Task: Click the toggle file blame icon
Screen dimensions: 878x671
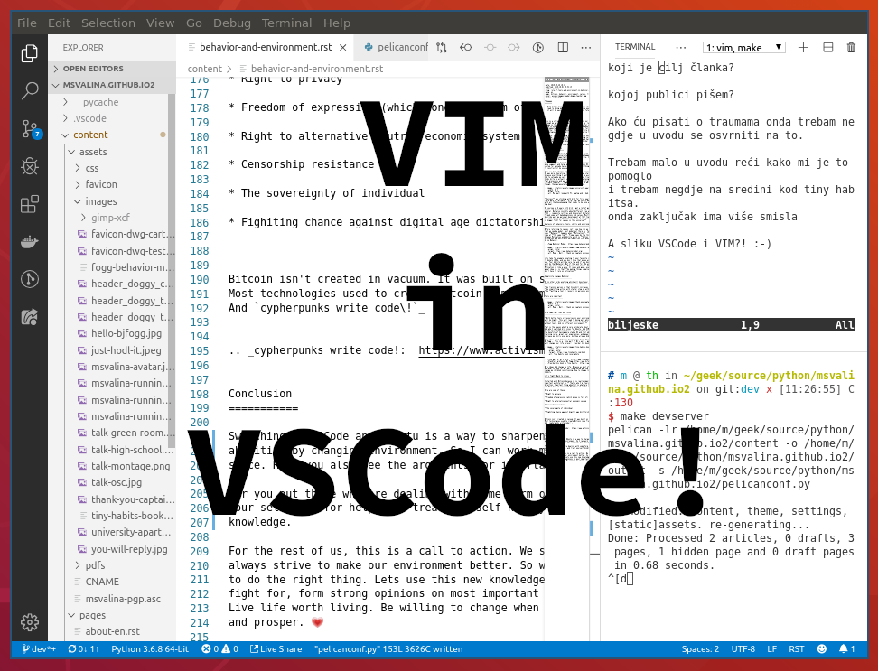Action: (538, 48)
